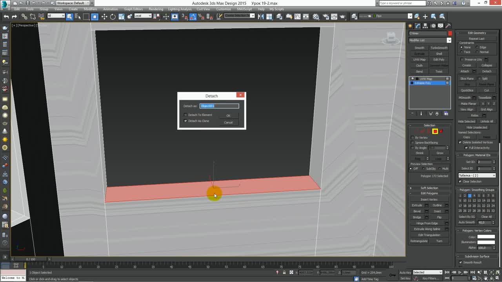Image resolution: width=502 pixels, height=282 pixels.
Task: Enable By Vertex selection checkbox
Action: 412,137
